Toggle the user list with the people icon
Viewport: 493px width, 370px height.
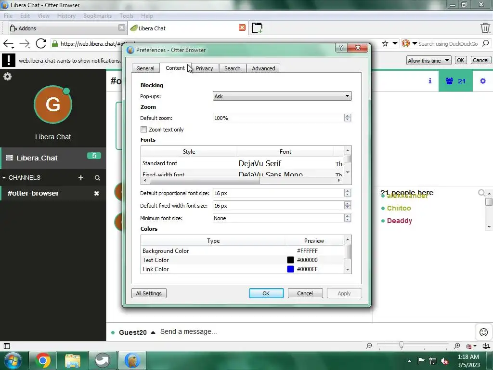pyautogui.click(x=455, y=81)
